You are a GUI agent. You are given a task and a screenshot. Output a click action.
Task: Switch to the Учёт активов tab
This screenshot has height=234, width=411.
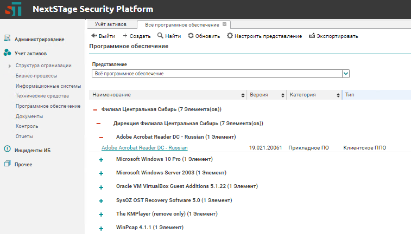(x=110, y=25)
